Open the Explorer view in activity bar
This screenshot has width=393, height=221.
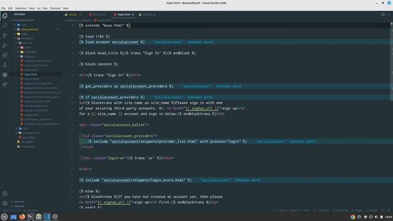[5, 16]
